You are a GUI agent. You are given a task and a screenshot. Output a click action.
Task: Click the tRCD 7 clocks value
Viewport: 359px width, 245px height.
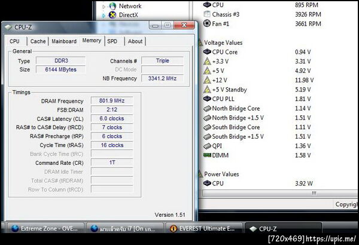pyautogui.click(x=112, y=127)
